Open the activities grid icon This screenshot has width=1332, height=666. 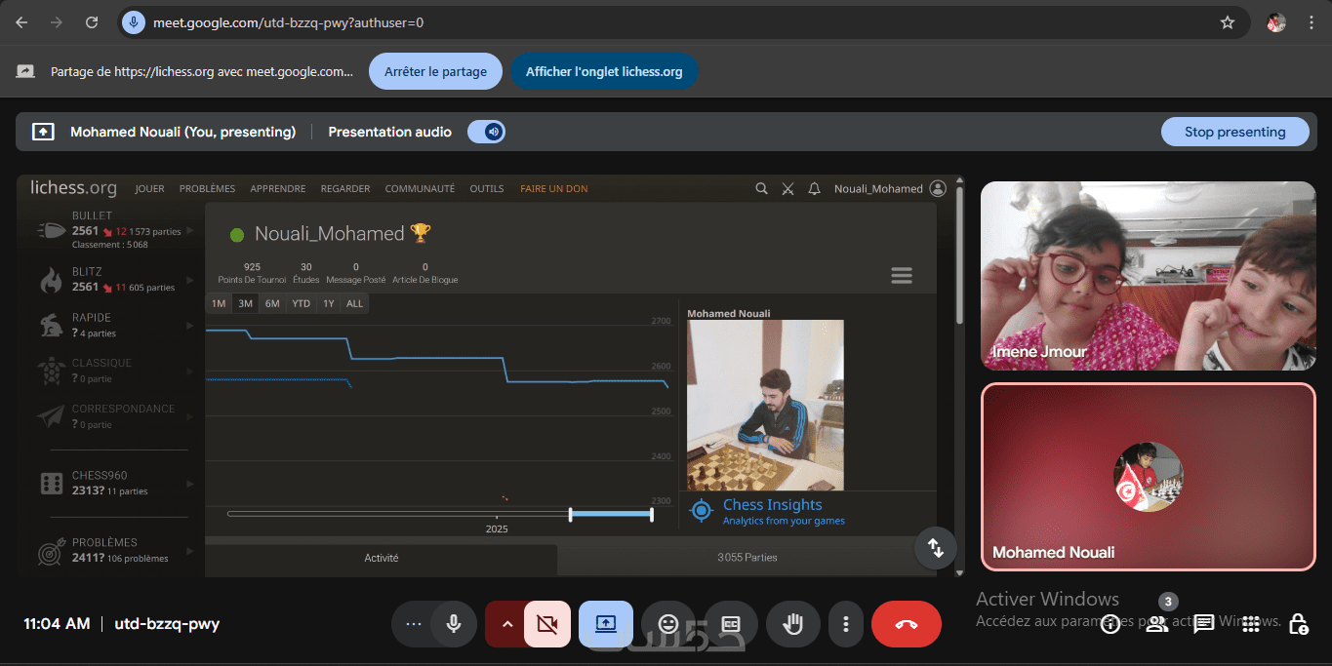point(1251,624)
